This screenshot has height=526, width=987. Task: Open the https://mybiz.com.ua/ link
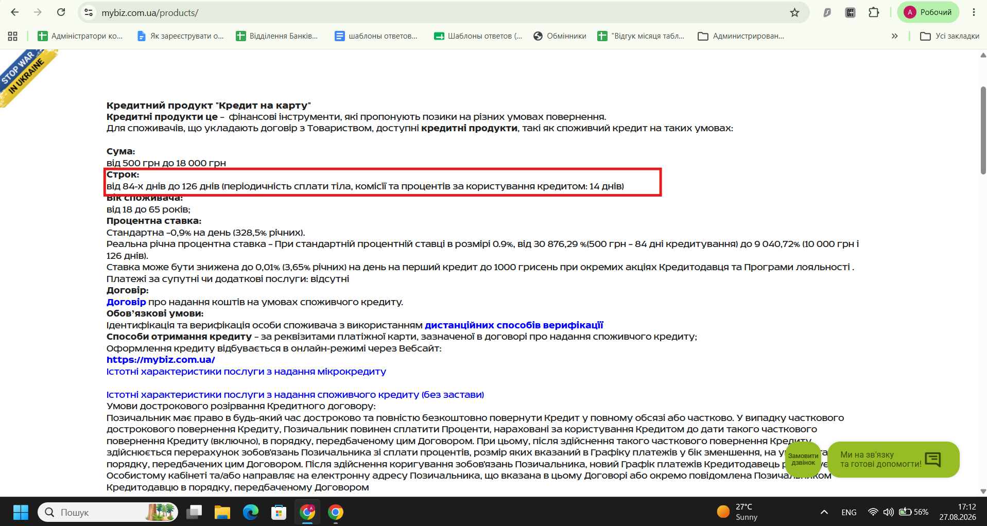[x=161, y=360]
